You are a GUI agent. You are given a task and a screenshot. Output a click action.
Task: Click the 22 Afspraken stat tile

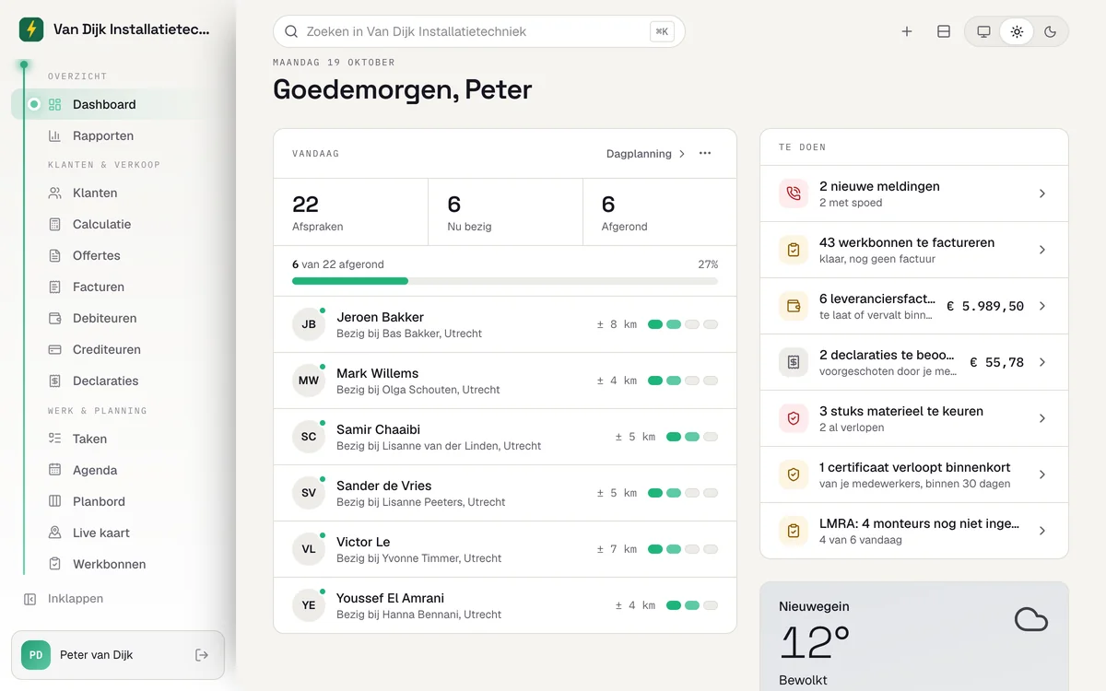351,212
